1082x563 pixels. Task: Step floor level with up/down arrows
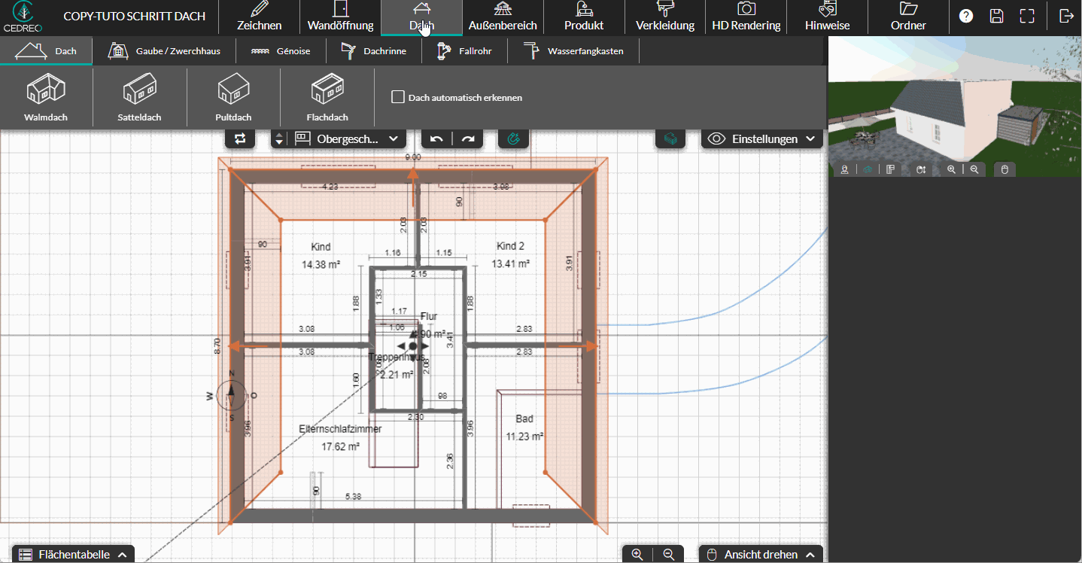coord(279,138)
